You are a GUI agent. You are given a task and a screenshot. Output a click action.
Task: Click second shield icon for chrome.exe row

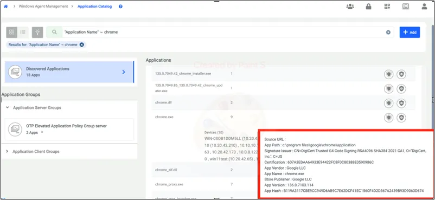point(401,118)
